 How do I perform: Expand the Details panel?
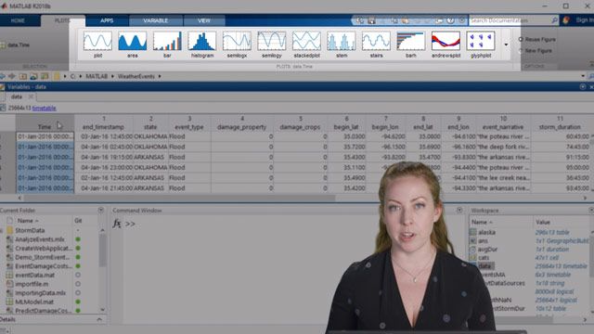tap(99, 319)
